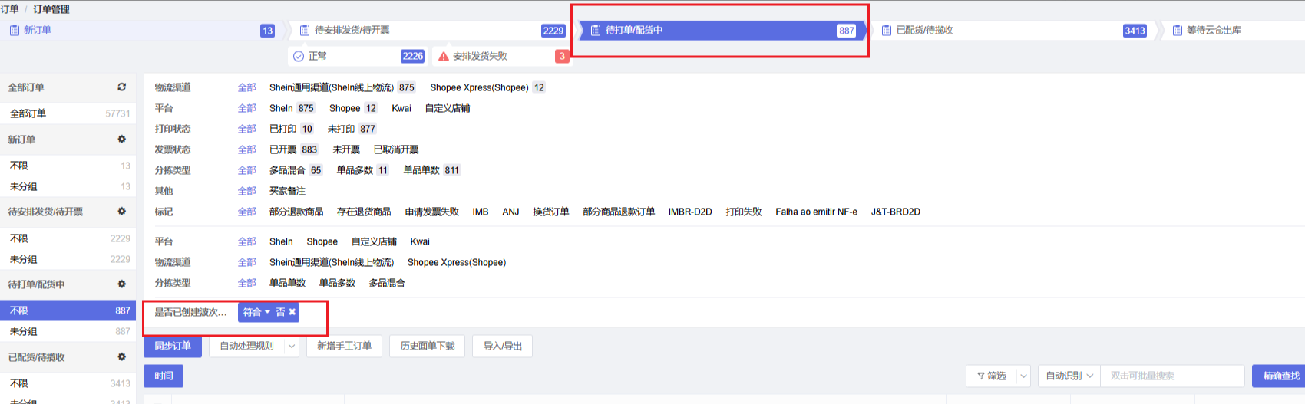
Task: Click 全部 in the 标记 row
Action: (x=246, y=212)
